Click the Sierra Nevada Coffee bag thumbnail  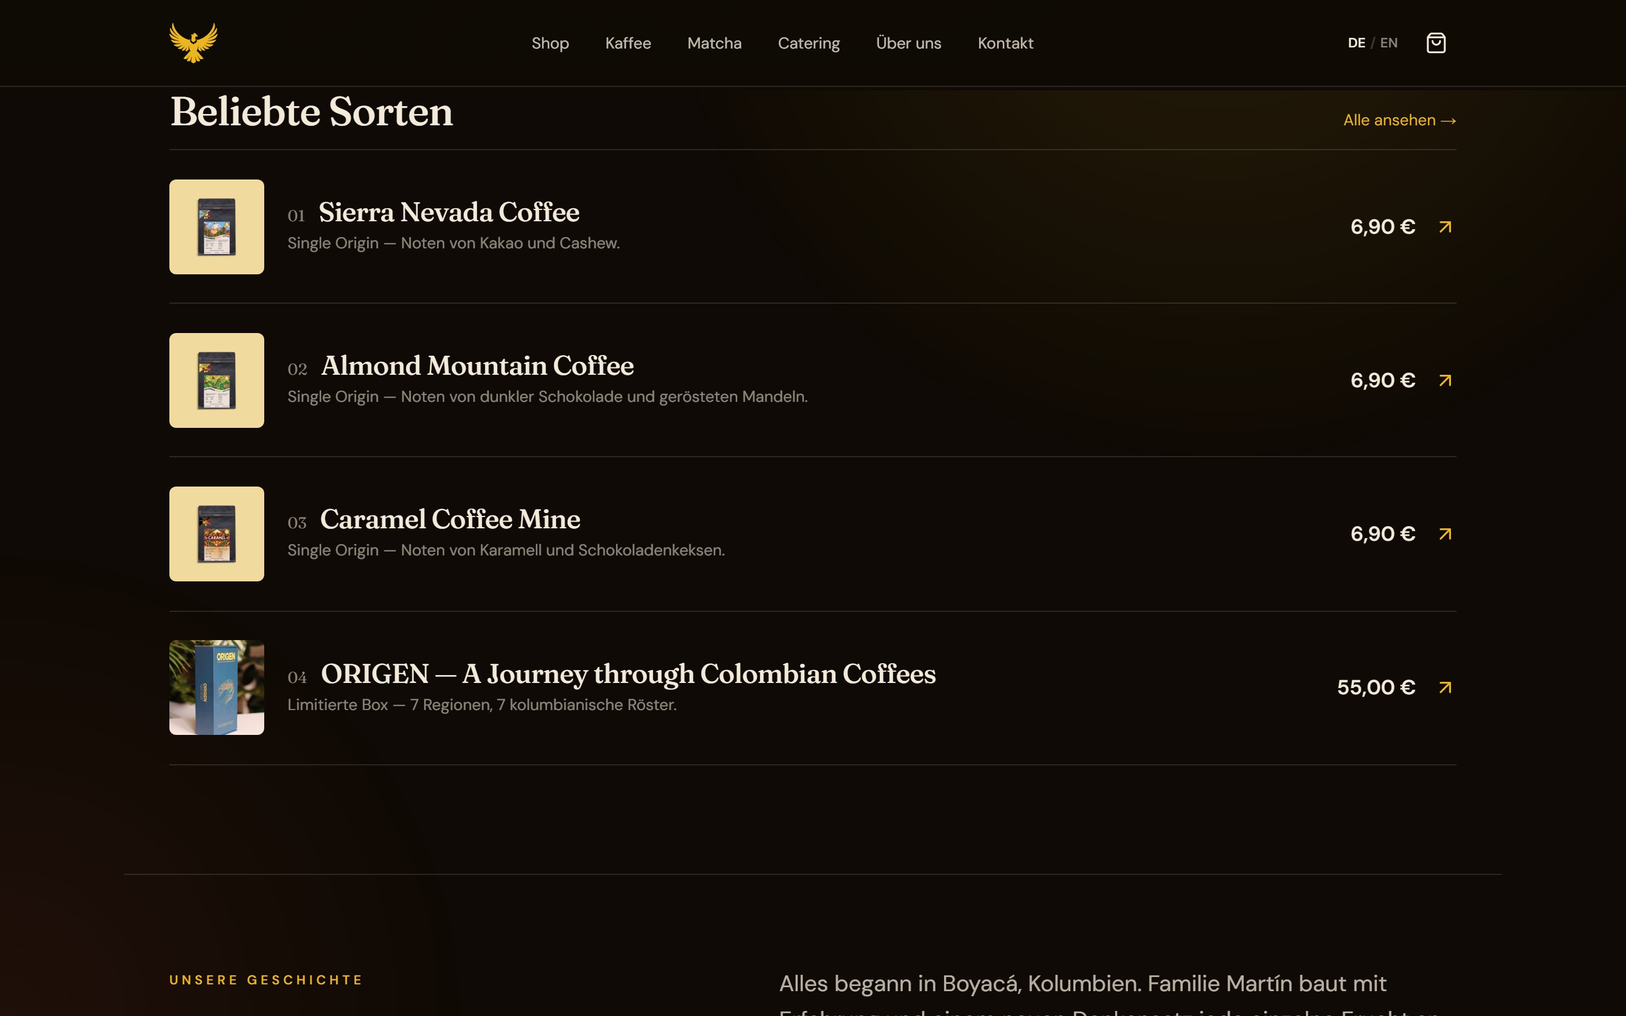pos(216,226)
